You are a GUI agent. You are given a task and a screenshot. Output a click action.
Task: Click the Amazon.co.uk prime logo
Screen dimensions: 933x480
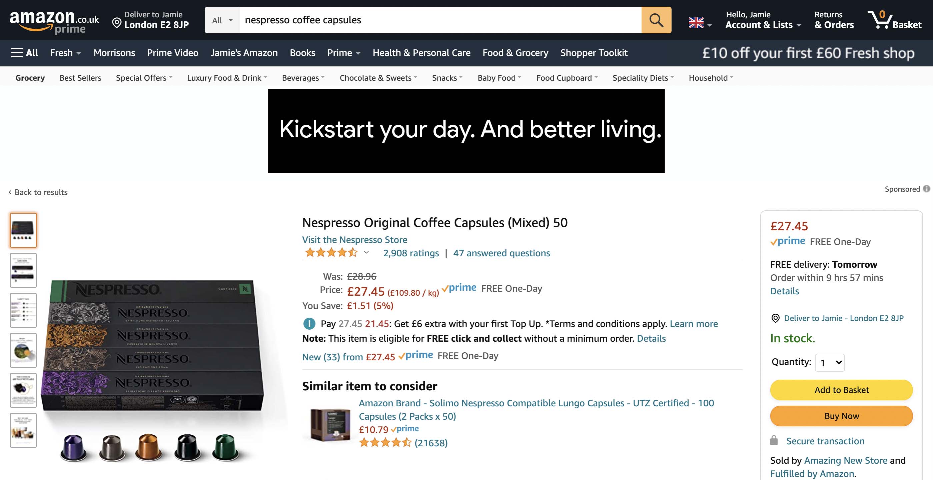tap(54, 21)
